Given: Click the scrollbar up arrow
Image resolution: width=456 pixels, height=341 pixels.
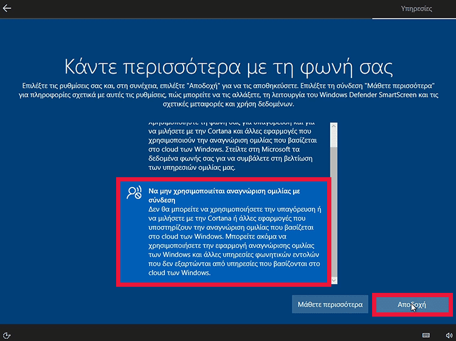Looking at the screenshot, I should pos(334,126).
